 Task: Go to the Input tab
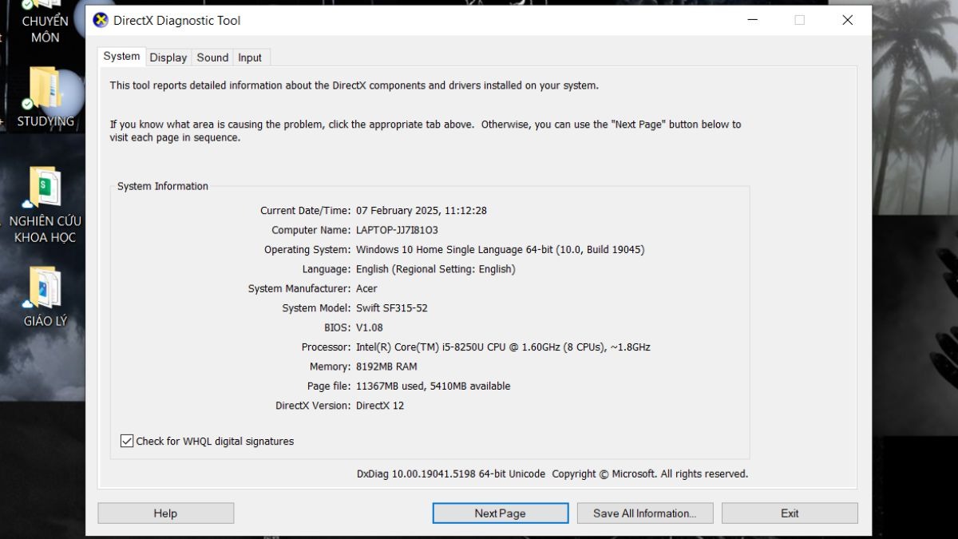tap(250, 57)
